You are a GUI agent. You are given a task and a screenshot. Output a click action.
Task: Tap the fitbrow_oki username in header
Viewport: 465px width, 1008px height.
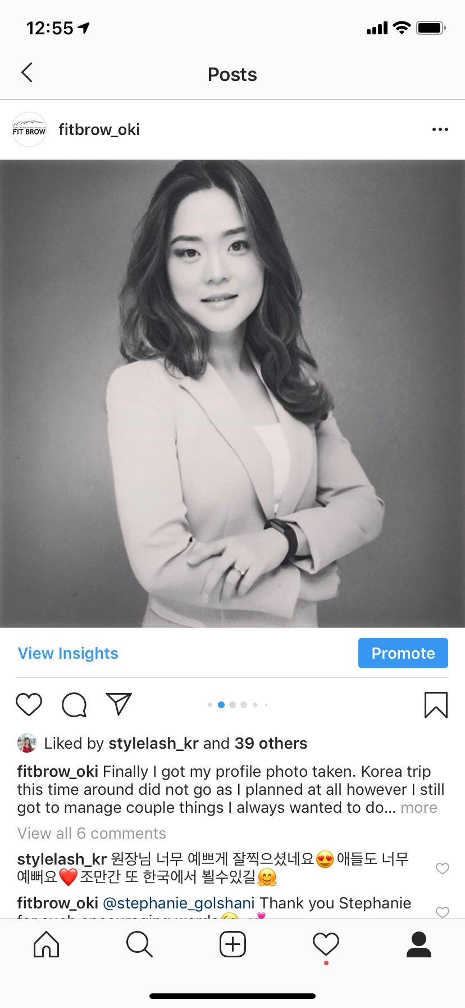point(99,129)
